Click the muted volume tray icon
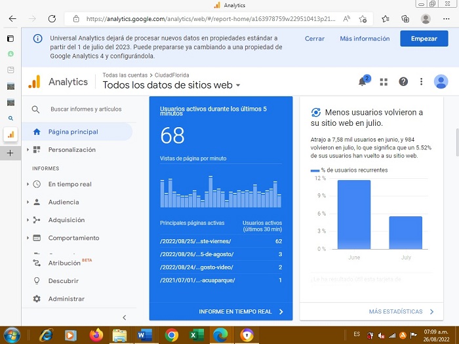This screenshot has width=459, height=344. tap(382, 335)
